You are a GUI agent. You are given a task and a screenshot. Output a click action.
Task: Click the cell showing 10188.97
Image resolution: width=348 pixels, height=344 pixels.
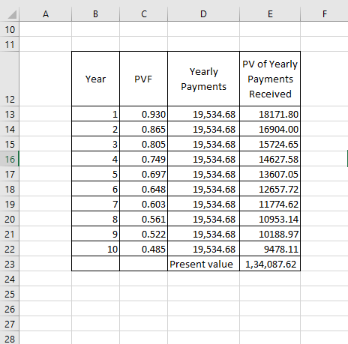(270, 234)
